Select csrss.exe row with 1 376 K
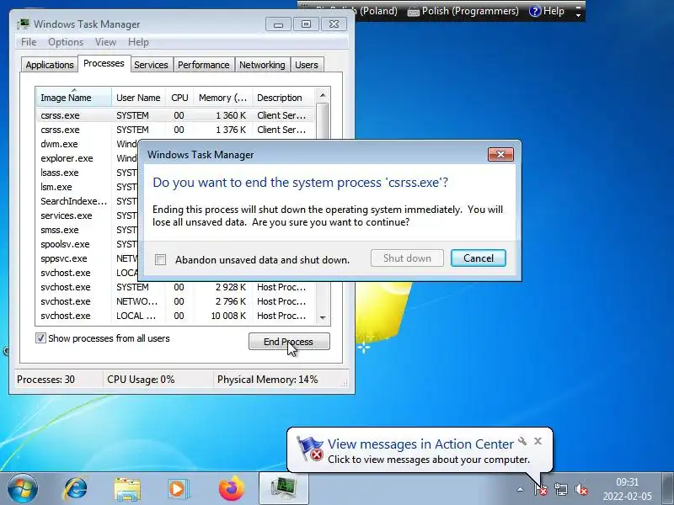This screenshot has height=505, width=674. 175,130
